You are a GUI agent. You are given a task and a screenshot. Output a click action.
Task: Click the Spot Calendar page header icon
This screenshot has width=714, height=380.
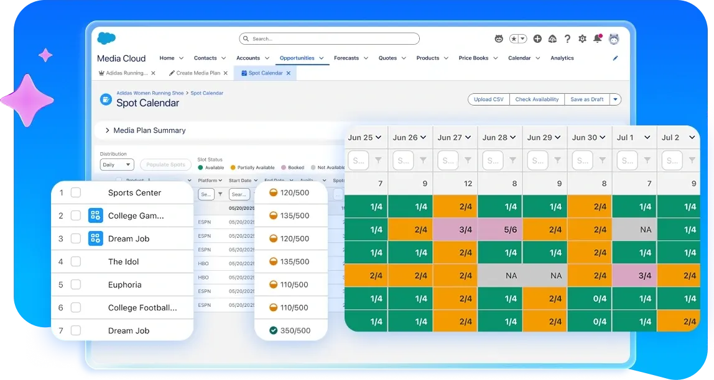pos(106,99)
